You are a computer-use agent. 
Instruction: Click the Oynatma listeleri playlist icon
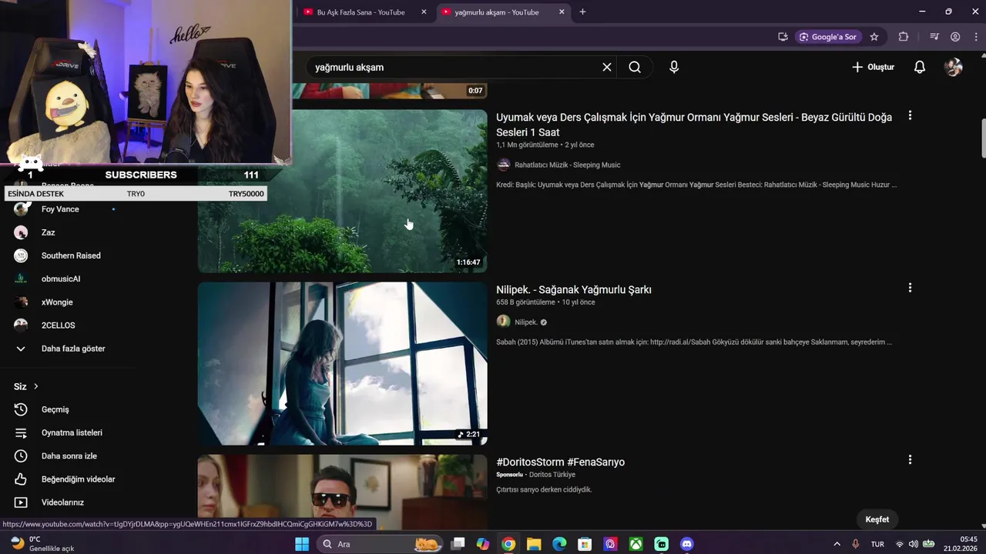point(21,432)
